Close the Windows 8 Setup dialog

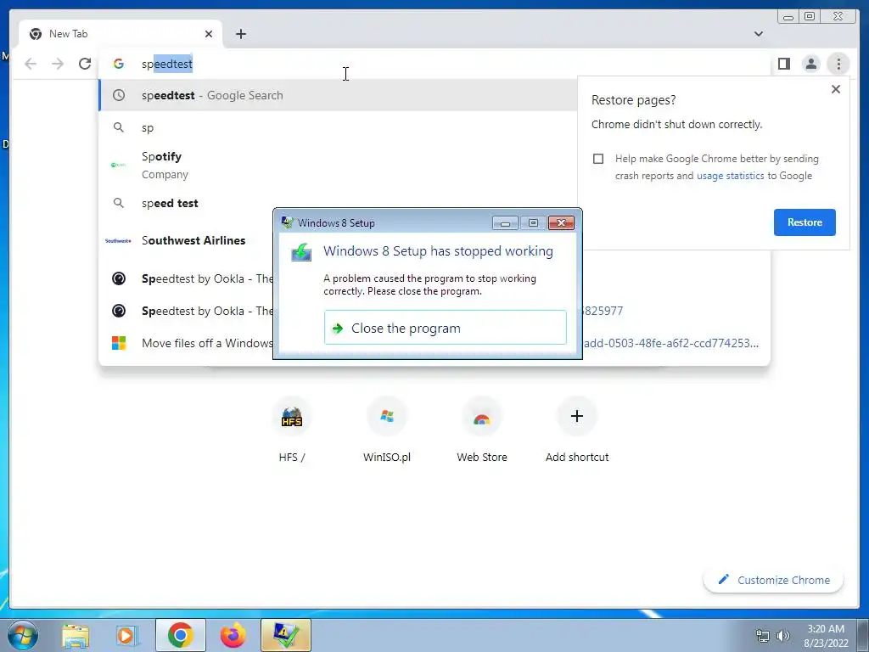pyautogui.click(x=561, y=223)
